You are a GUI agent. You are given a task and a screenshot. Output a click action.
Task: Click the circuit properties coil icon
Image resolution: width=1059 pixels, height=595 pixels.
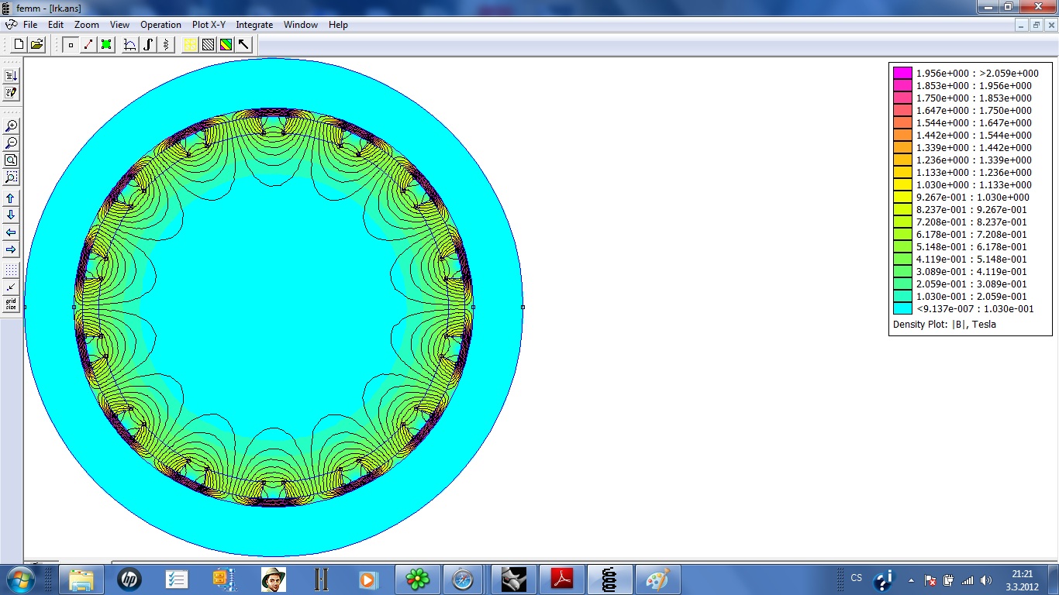(x=166, y=45)
